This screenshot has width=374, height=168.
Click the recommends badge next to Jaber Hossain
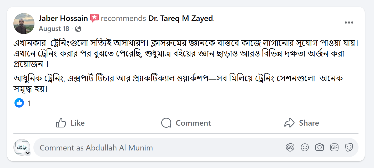coord(94,18)
